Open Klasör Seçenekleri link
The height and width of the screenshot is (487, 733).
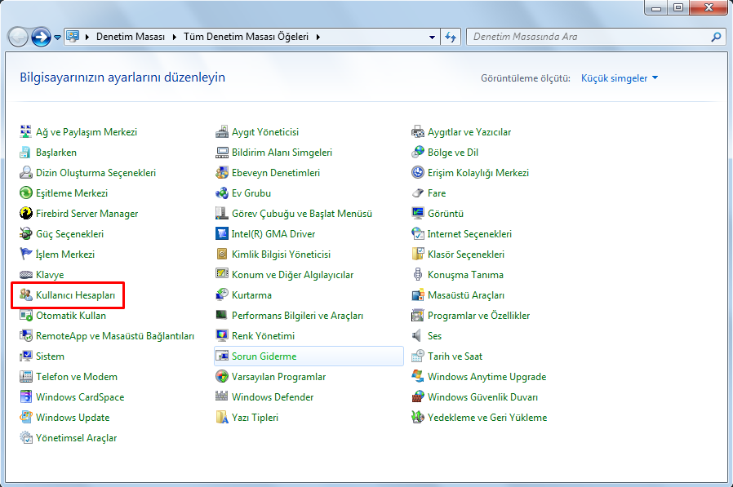(x=466, y=255)
